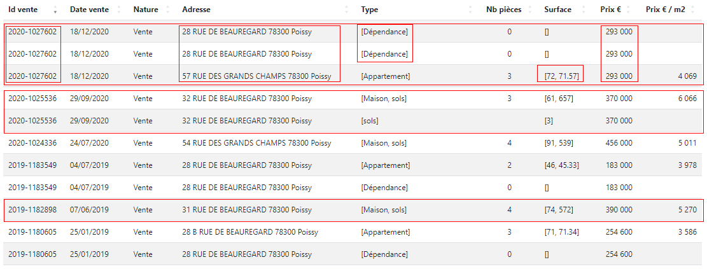The image size is (707, 269).
Task: Select sale ID 2020-1024336 cell
Action: [32, 143]
